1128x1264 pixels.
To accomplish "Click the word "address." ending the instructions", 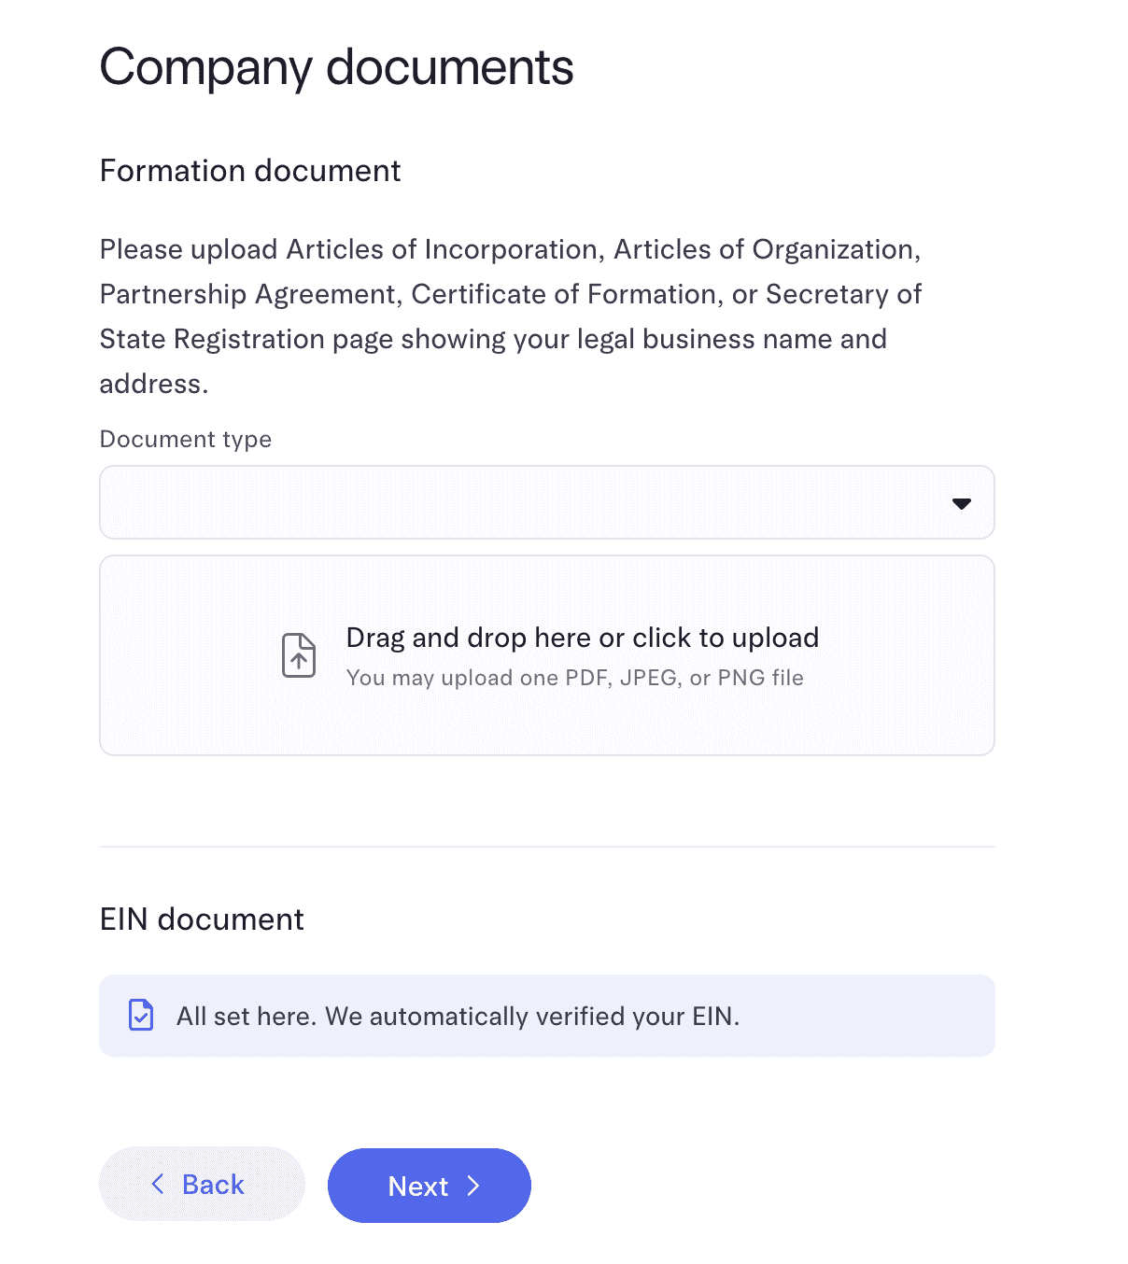I will coord(154,384).
